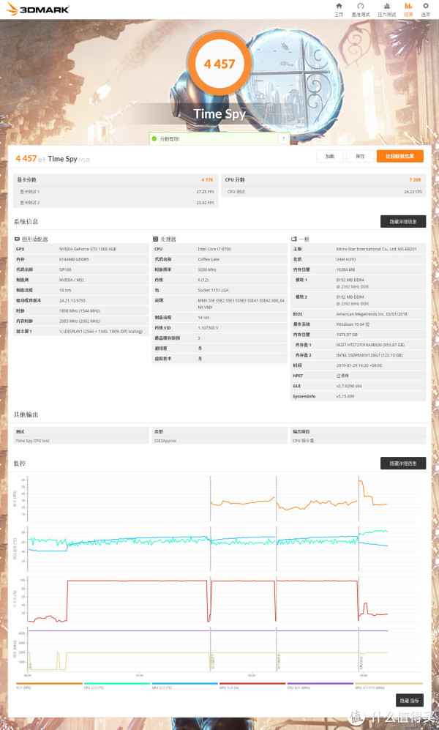Click the green valid-score checkmark icon
Image resolution: width=439 pixels, height=730 pixels.
154,138
